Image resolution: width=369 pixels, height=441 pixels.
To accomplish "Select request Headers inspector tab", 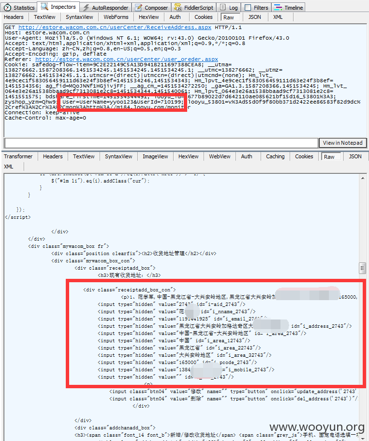I will pos(14,17).
